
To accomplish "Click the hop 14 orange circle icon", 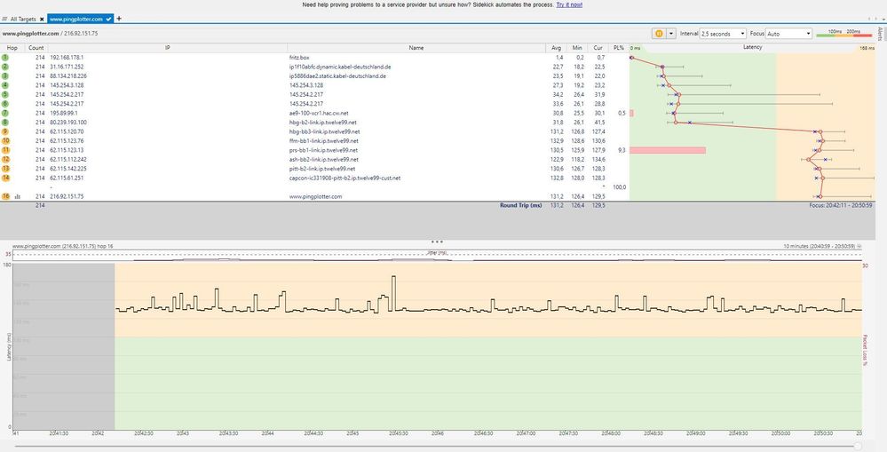I will (5, 178).
